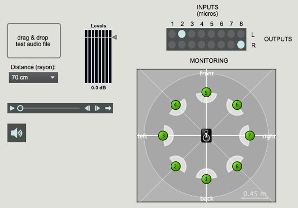This screenshot has height=208, width=298.
Task: Click the MONITORING heading
Action: pyautogui.click(x=209, y=61)
